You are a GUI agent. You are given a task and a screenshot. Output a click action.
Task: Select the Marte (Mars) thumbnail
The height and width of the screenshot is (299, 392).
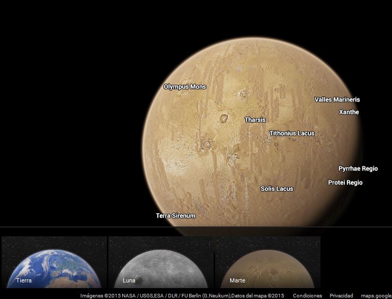click(x=268, y=262)
